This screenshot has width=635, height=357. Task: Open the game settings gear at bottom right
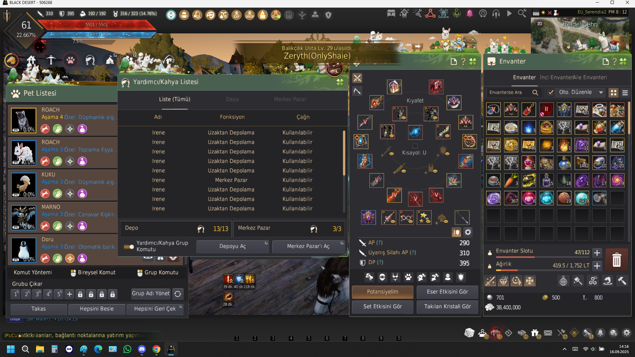click(626, 333)
